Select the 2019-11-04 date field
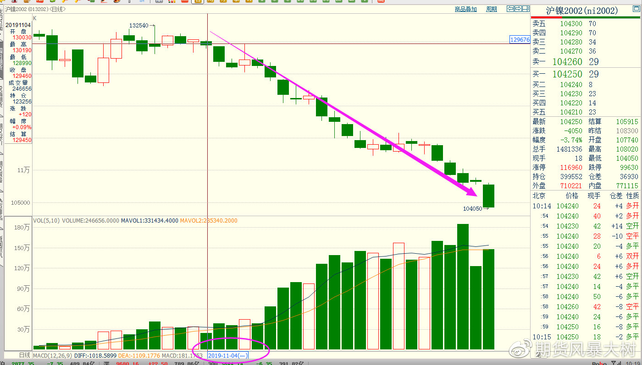Viewport: 642px width, 365px height. pyautogui.click(x=228, y=355)
